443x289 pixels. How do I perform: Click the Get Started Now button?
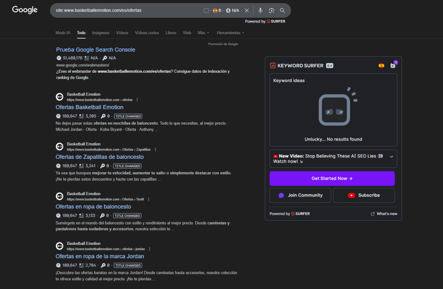coord(332,178)
